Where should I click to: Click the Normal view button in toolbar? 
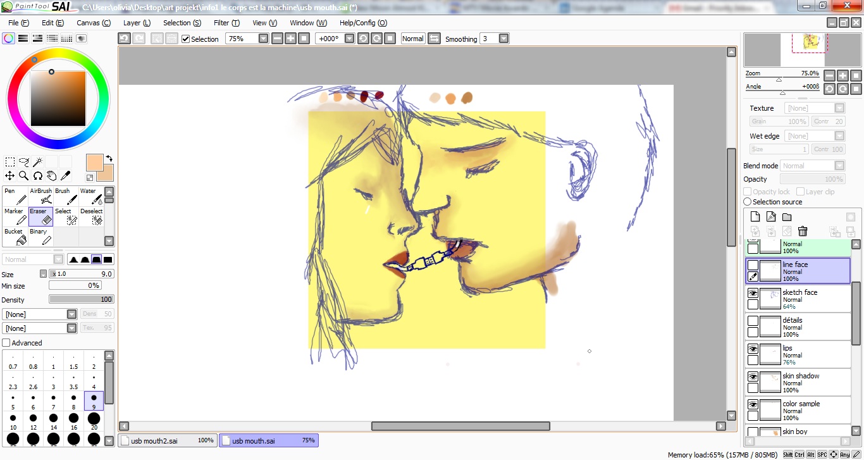coord(413,39)
